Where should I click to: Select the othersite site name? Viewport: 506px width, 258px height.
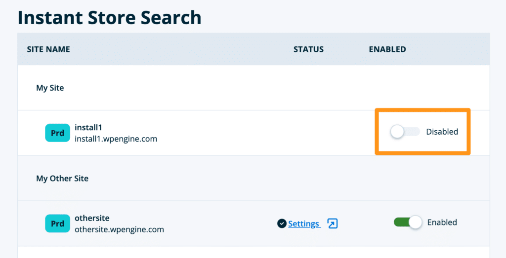92,218
